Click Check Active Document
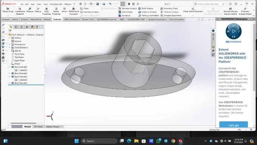The width and height of the screenshot is (257, 145). point(193,10)
